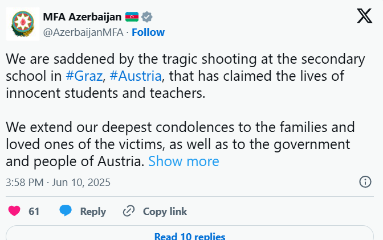Image resolution: width=383 pixels, height=240 pixels.
Task: Click the Copy link text
Action: [x=165, y=212]
